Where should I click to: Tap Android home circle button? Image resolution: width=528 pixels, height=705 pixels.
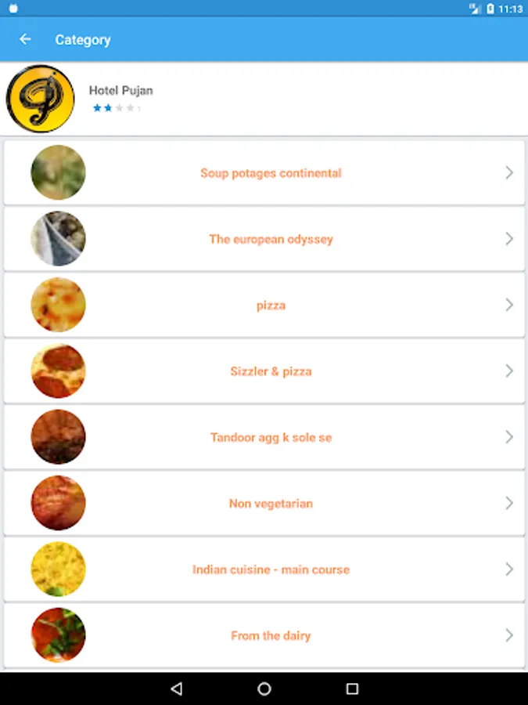click(x=264, y=689)
